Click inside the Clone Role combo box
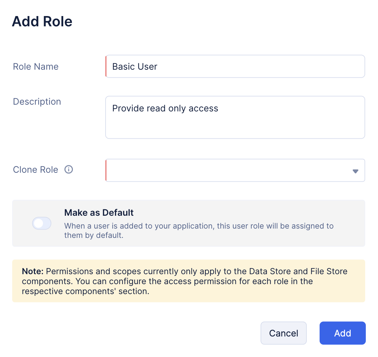The image size is (378, 357). 235,170
